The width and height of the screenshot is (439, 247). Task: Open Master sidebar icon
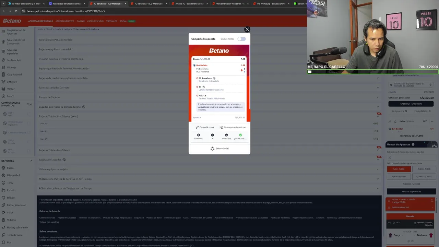click(3, 89)
